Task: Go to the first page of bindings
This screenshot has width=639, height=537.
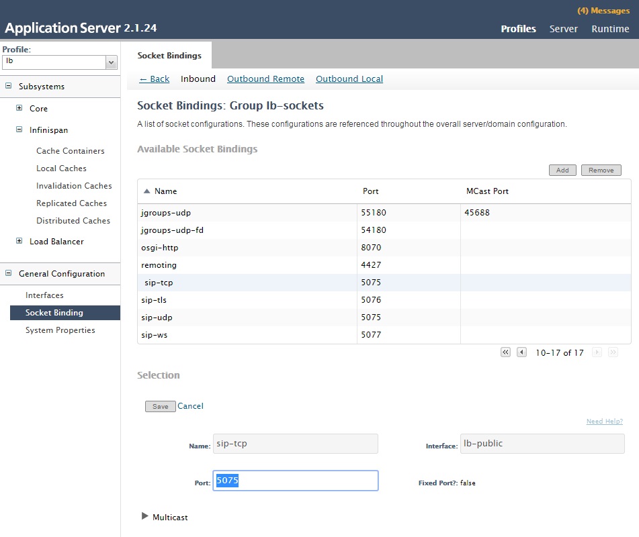Action: click(x=505, y=352)
